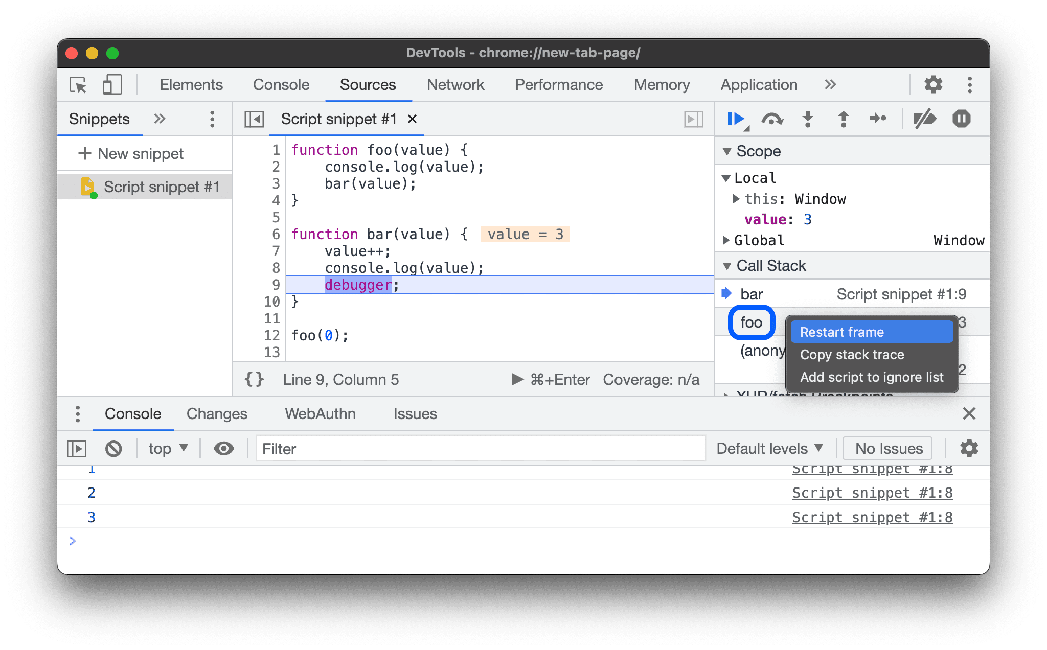Select Copy stack trace option

(854, 354)
